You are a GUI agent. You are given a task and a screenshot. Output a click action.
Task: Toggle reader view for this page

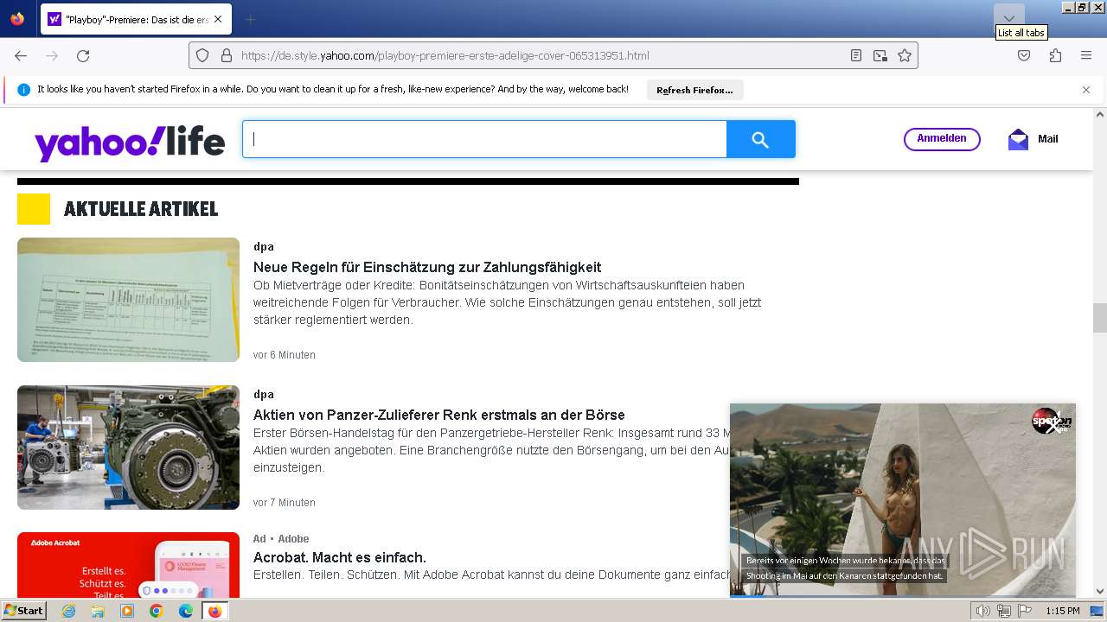(x=855, y=55)
